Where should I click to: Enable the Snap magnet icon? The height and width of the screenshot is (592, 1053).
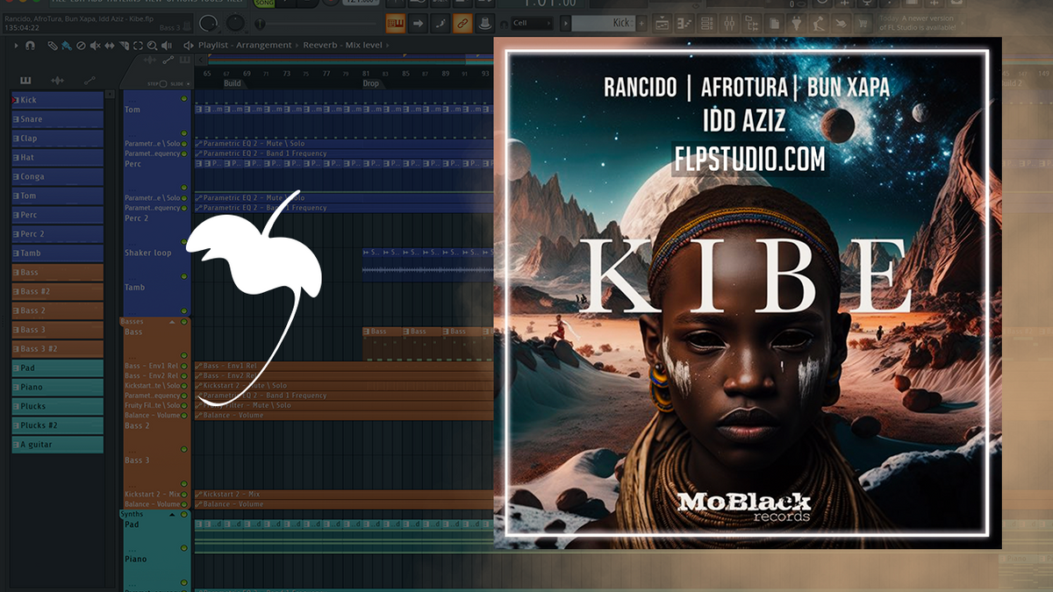(x=31, y=45)
